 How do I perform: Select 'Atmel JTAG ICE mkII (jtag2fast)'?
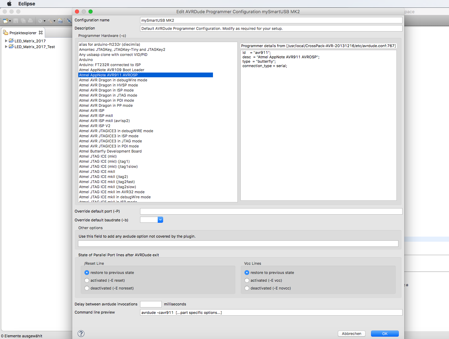point(107,182)
